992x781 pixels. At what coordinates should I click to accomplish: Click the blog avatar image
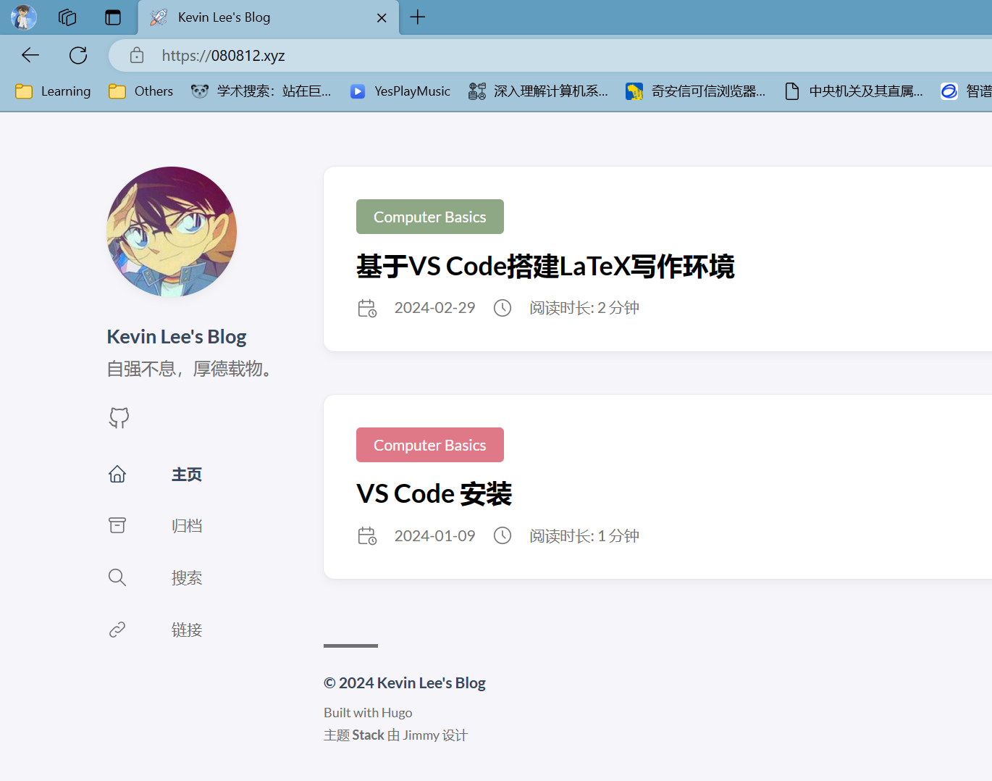pyautogui.click(x=172, y=232)
